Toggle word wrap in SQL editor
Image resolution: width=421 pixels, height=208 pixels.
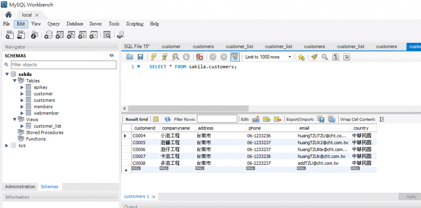click(x=347, y=57)
